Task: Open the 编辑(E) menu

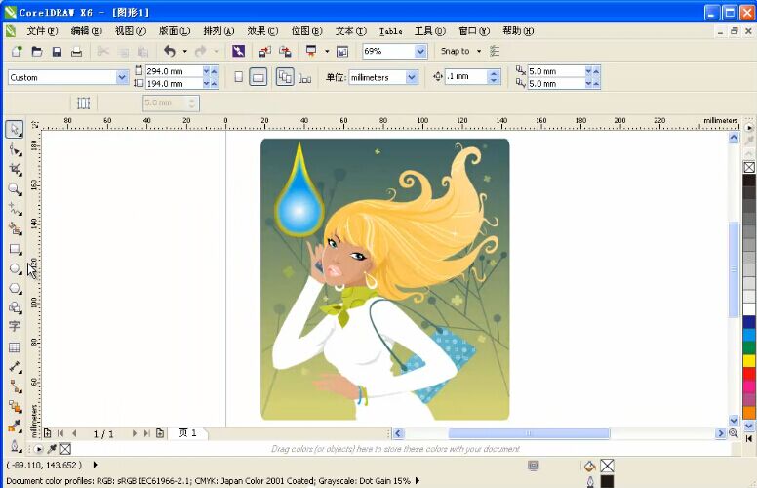Action: click(87, 31)
